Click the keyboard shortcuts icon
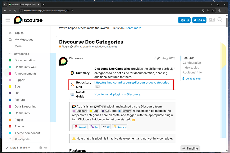Image resolution: width=230 pixels, height=153 pixels. coord(46,148)
